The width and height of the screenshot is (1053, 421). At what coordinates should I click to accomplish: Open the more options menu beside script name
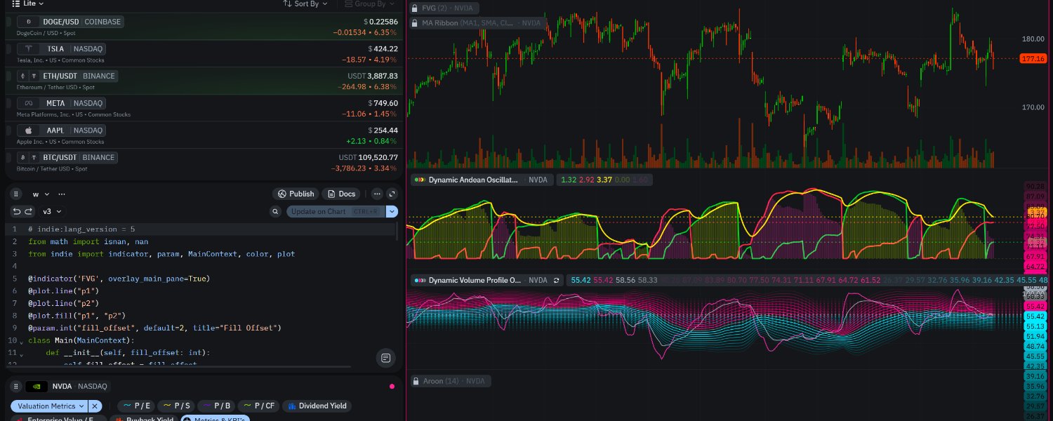click(x=62, y=194)
